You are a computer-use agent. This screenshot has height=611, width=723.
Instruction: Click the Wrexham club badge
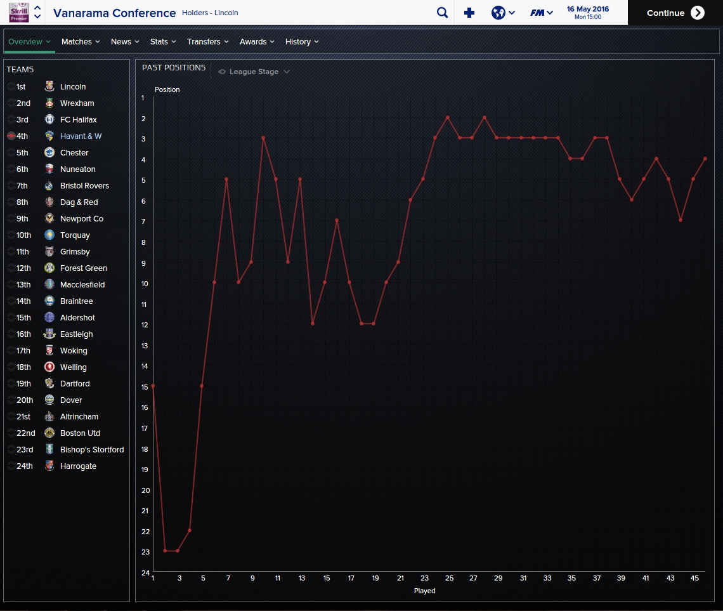49,103
